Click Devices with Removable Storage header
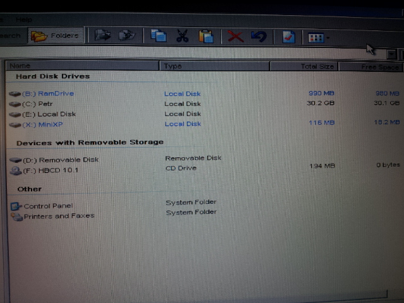The image size is (404, 303). point(90,143)
